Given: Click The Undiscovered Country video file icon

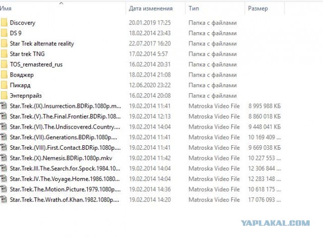Looking at the screenshot, I should coord(4,127).
